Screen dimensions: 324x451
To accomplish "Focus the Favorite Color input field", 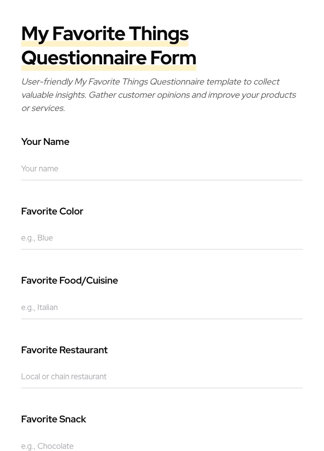I will click(162, 238).
